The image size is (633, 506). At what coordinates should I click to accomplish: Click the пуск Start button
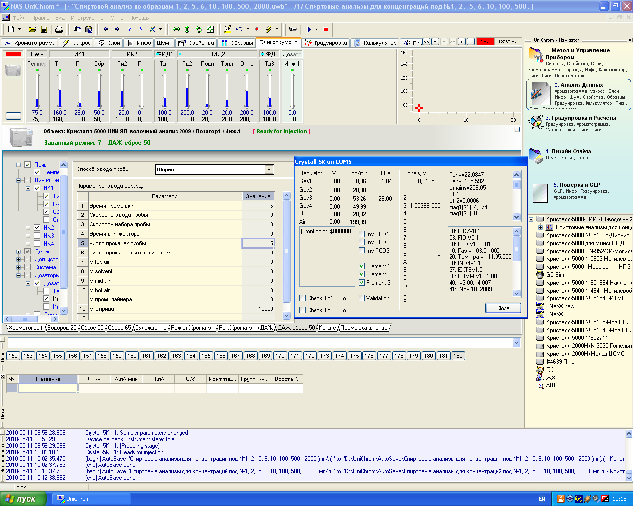(23, 499)
